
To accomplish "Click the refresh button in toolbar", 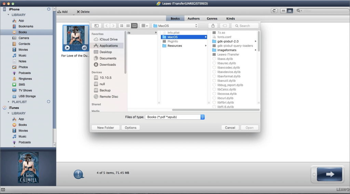I will point(274,11).
